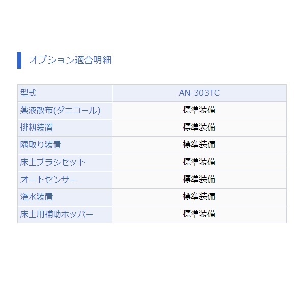Click the blank area above the heading
The image size is (306, 306).
(x=153, y=25)
